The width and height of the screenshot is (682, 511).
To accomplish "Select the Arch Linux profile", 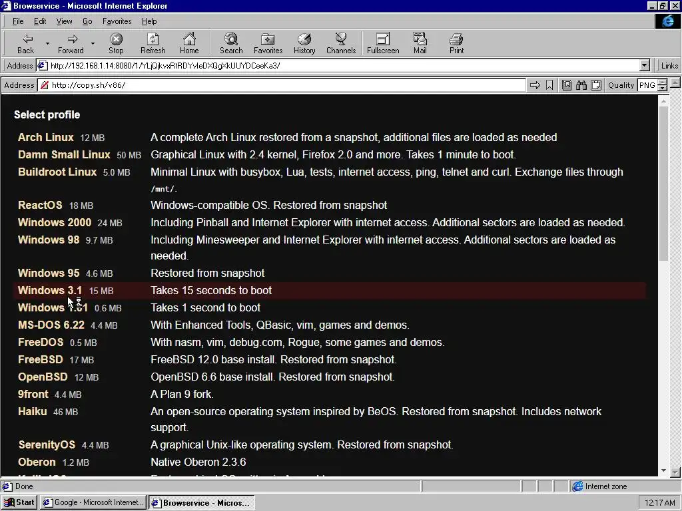I will 46,137.
